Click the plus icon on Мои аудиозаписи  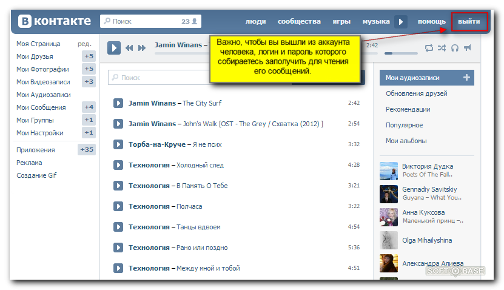(466, 78)
